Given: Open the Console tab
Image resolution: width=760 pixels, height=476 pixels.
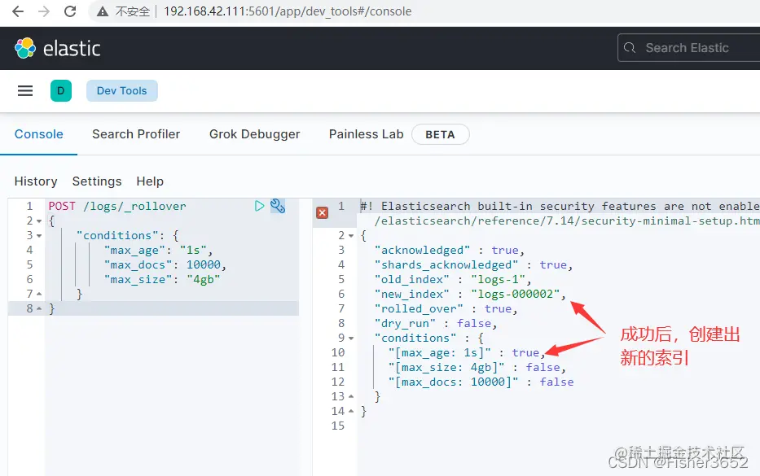Looking at the screenshot, I should point(39,134).
